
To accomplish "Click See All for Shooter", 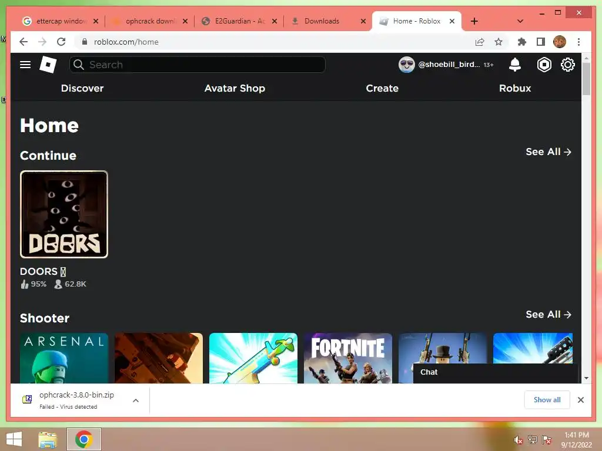I will point(549,315).
